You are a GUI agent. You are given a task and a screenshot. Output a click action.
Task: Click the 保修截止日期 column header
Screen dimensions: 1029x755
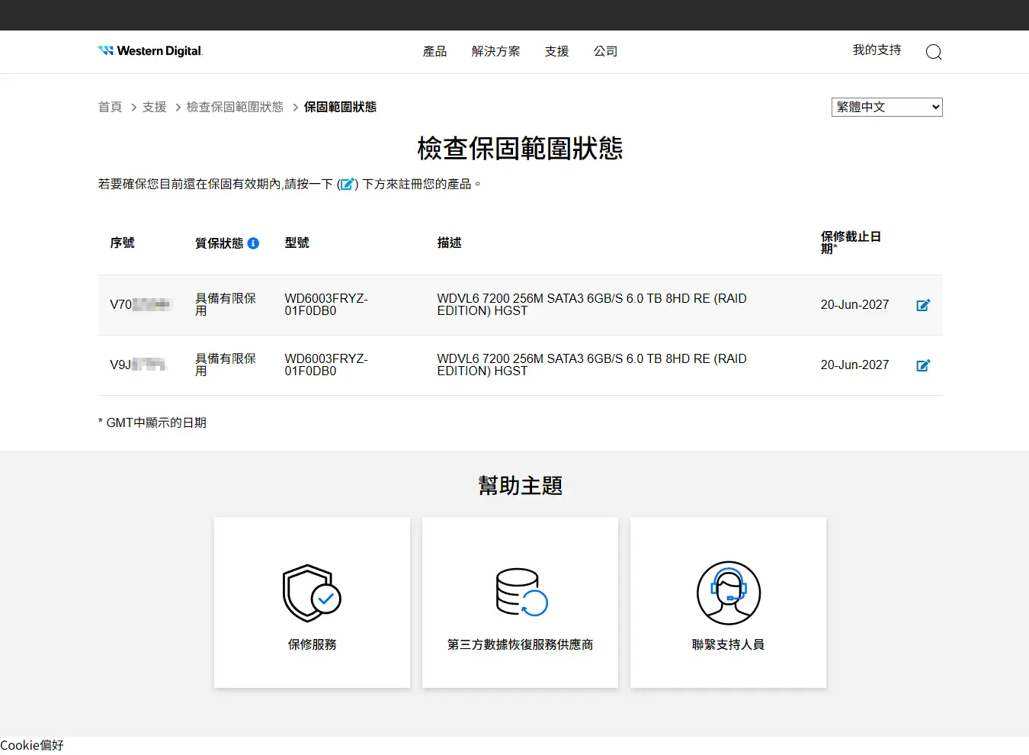tap(851, 243)
